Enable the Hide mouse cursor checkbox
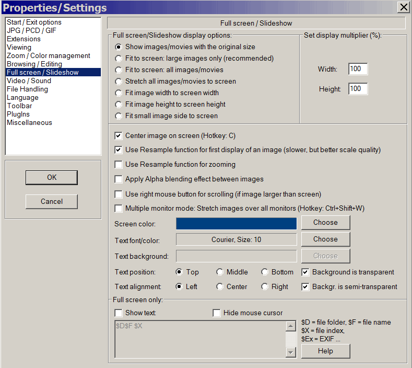412x368 pixels. point(217,313)
